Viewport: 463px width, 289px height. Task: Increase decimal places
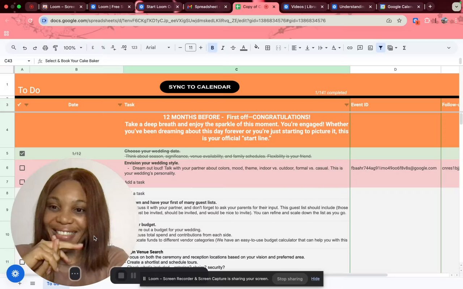click(124, 48)
